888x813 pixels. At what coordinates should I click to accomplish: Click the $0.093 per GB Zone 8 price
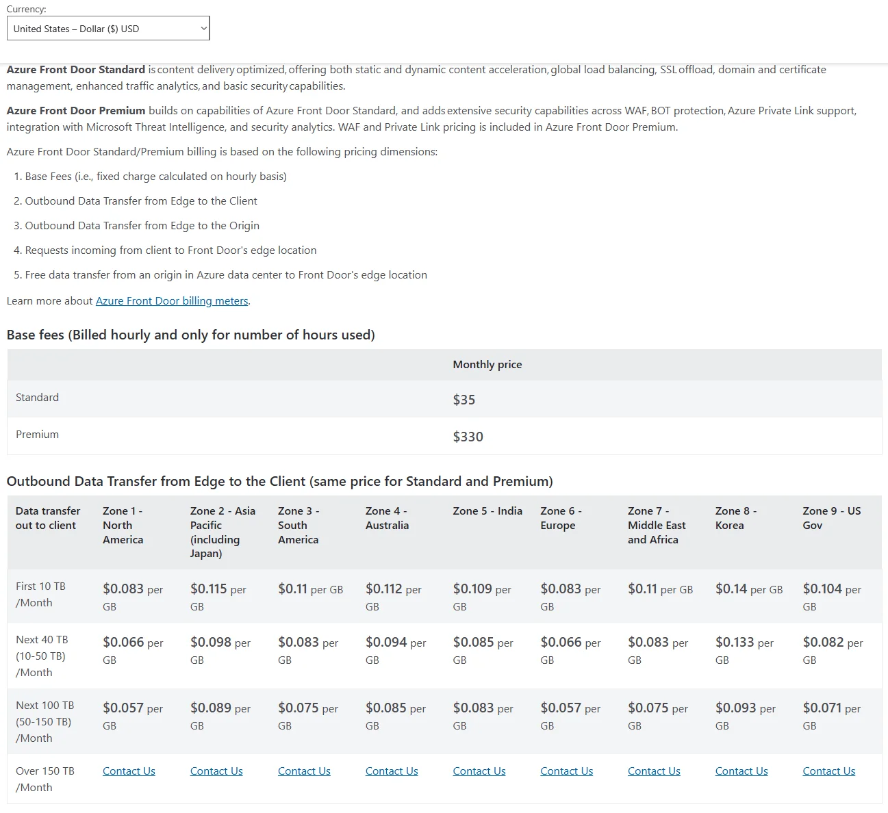pos(746,716)
